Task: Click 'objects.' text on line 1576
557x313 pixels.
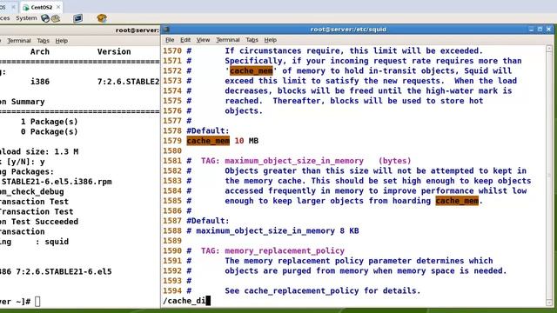Action: point(244,110)
